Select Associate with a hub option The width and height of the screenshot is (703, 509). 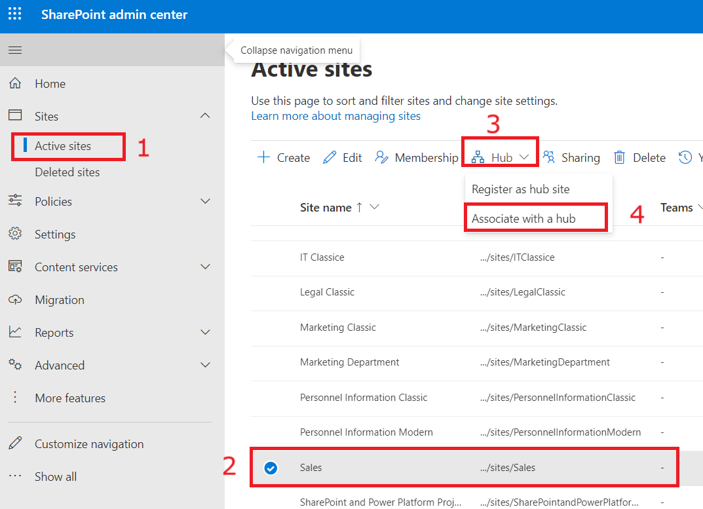[x=523, y=219]
